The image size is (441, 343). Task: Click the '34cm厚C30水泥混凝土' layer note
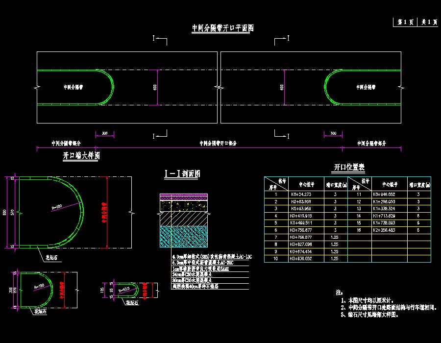tap(192, 274)
